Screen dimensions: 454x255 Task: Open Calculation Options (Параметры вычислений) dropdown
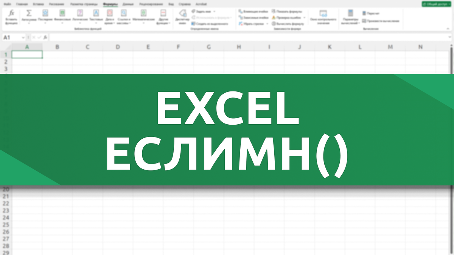pos(350,17)
